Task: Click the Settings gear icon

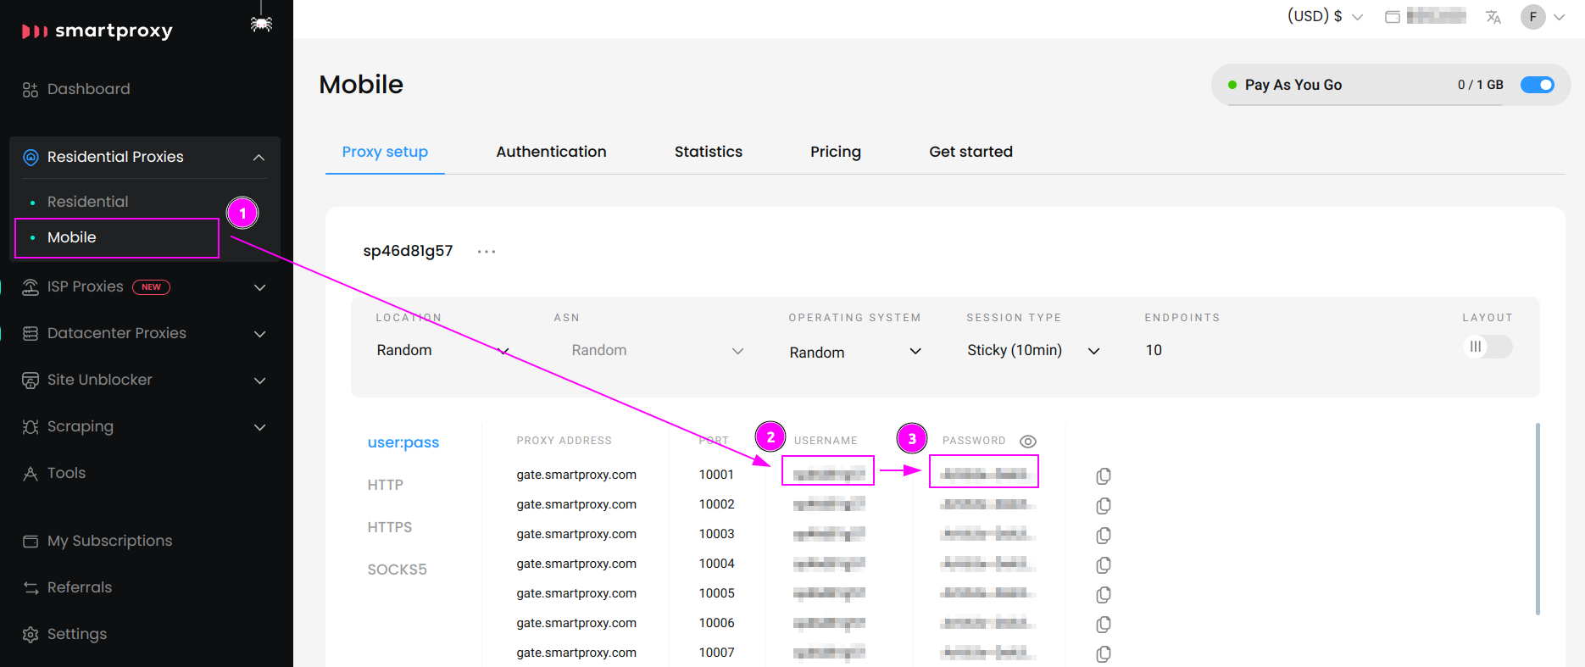Action: (31, 635)
